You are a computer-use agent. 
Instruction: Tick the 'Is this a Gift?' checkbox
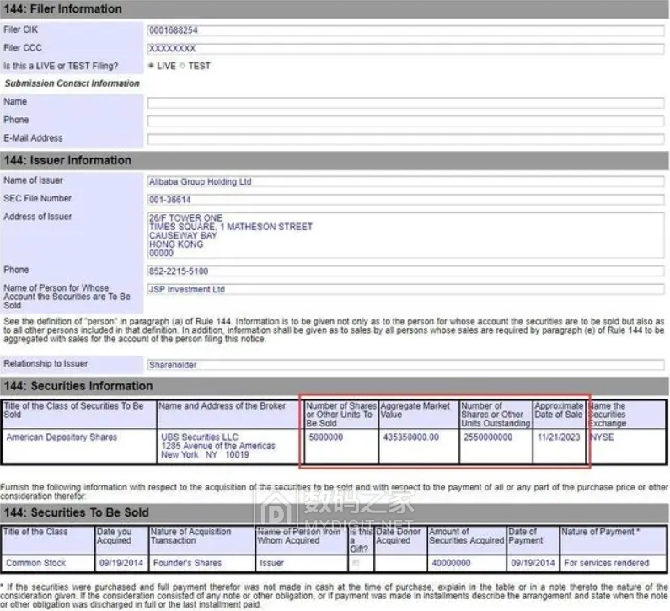[356, 563]
